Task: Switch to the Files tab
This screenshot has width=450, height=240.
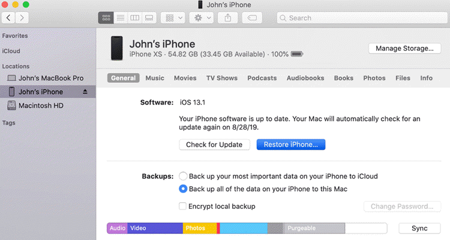Action: 403,78
